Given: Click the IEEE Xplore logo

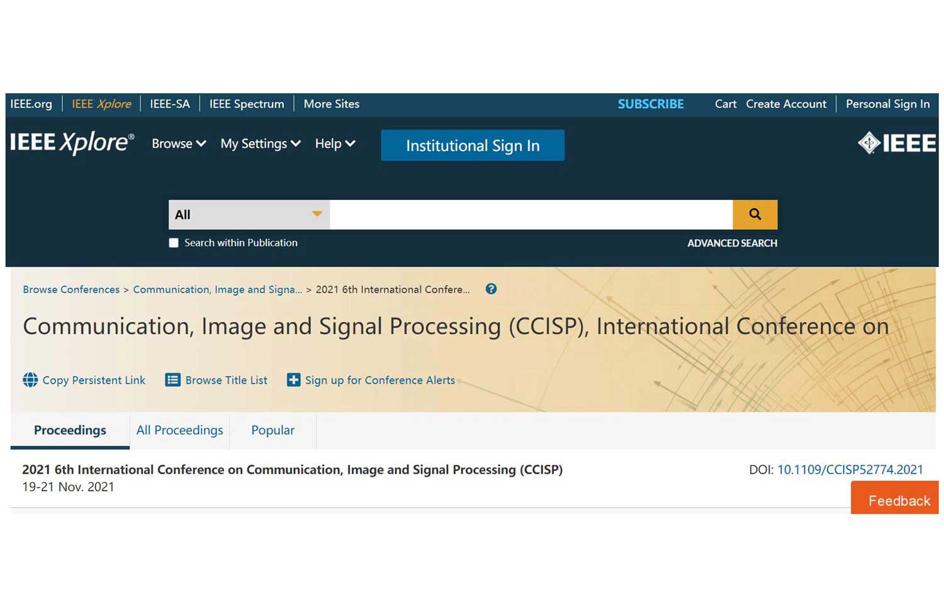Looking at the screenshot, I should click(x=71, y=143).
